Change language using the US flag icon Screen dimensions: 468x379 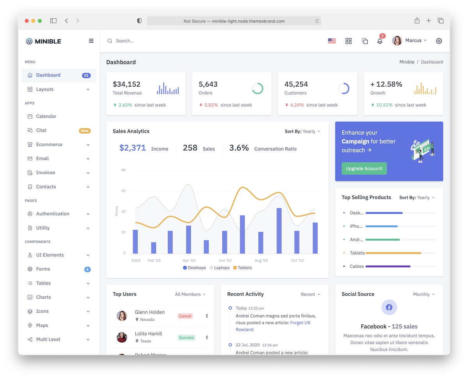click(331, 41)
